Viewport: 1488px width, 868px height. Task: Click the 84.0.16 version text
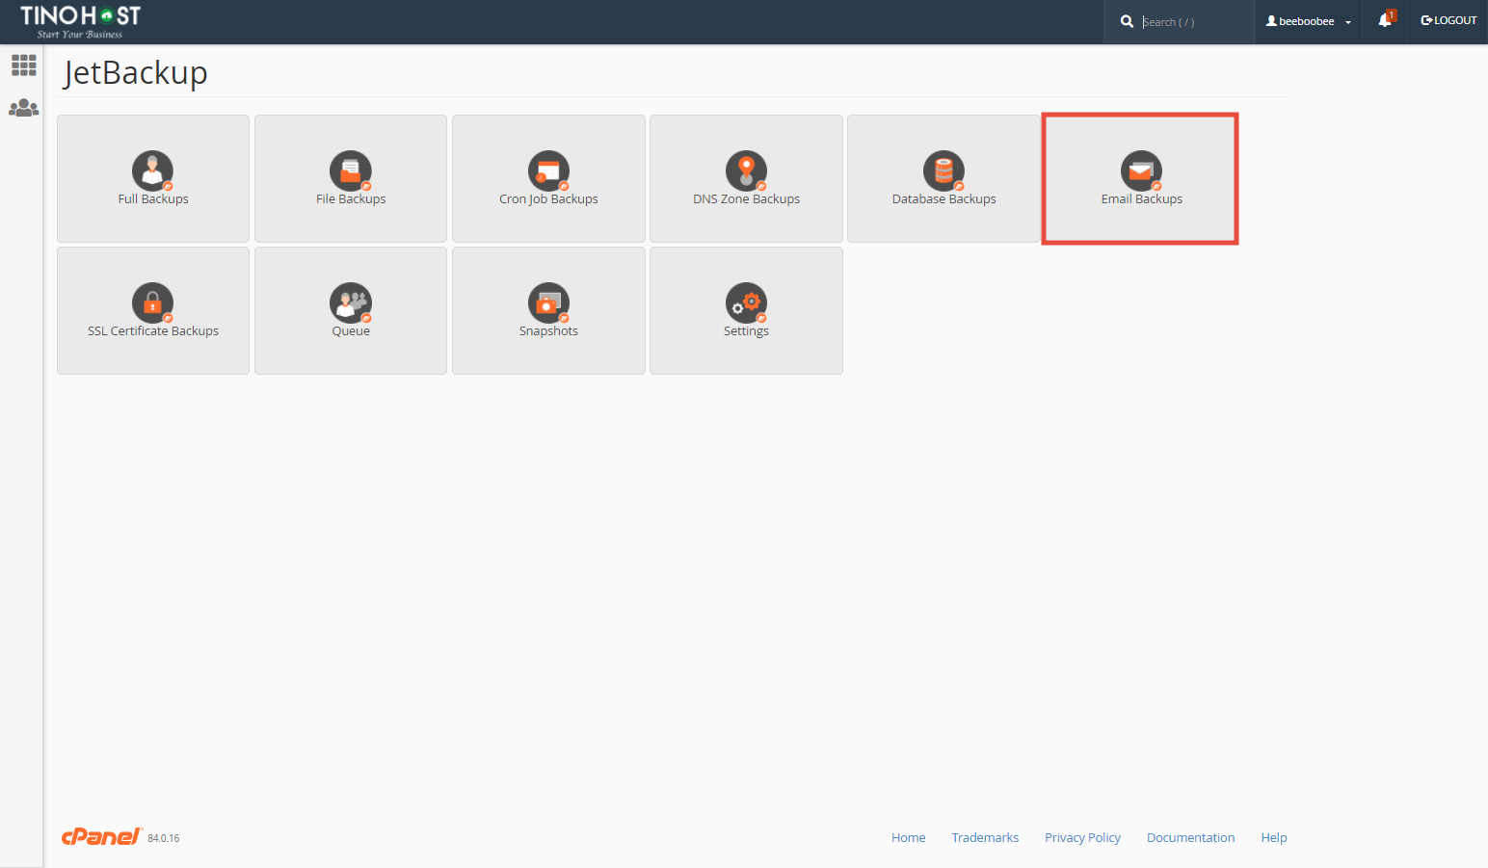click(x=164, y=838)
